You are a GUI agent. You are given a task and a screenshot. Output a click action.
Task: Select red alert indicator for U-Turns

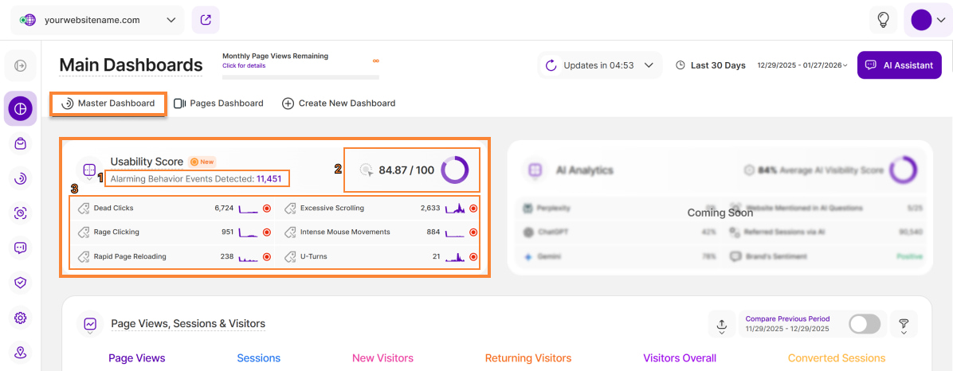[x=473, y=257]
